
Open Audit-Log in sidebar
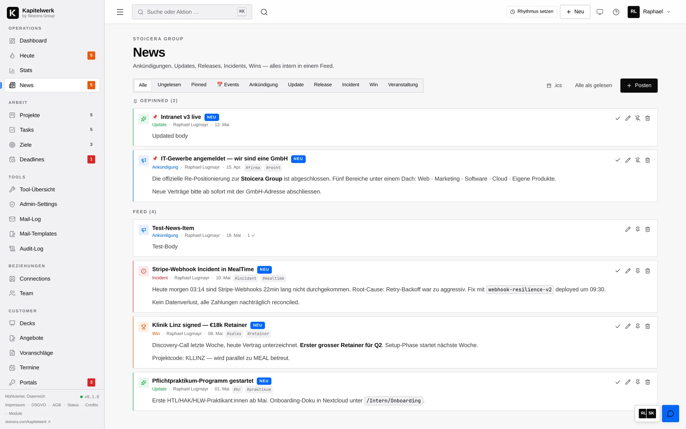[x=52, y=249]
